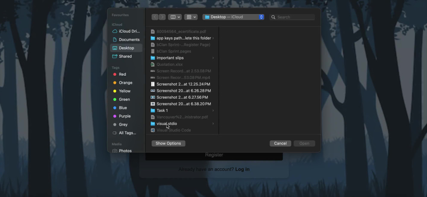Click the Desktop sidebar icon
427x197 pixels.
pos(114,48)
